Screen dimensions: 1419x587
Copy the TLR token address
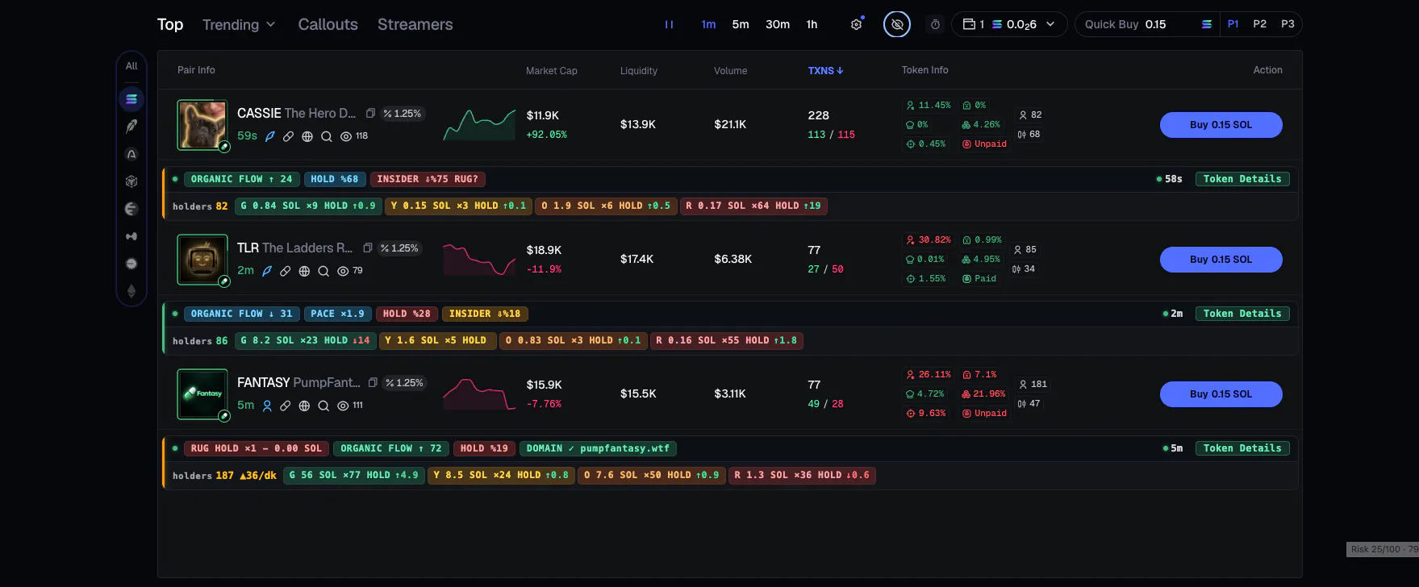coord(368,248)
